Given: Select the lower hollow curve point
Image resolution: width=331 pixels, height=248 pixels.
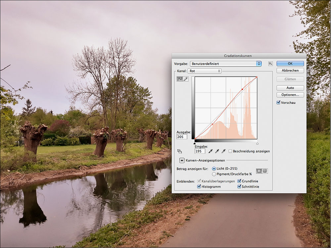Looking at the screenshot, I should (213, 124).
